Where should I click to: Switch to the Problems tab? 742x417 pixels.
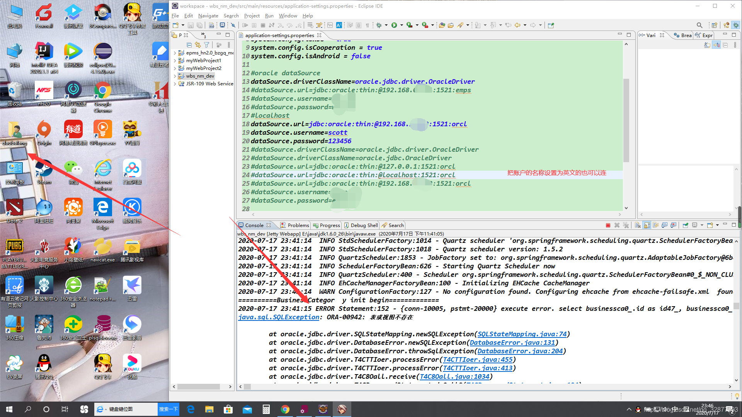298,225
